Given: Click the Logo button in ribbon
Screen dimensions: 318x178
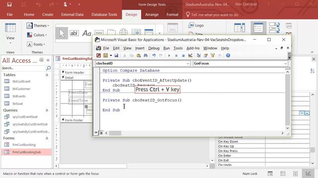Looking at the screenshot, I should click(196, 25).
